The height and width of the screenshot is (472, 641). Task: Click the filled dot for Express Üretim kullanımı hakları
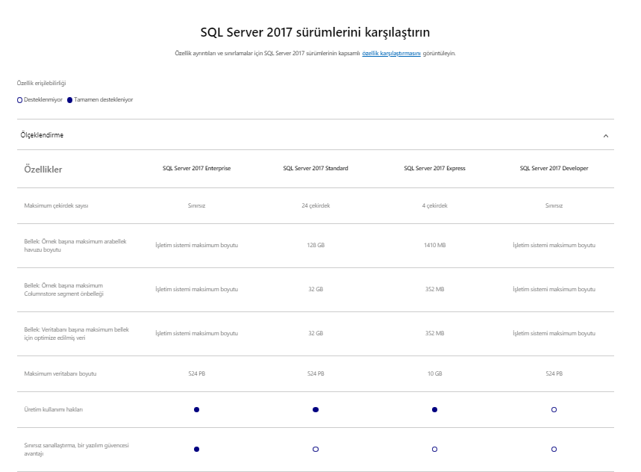434,409
